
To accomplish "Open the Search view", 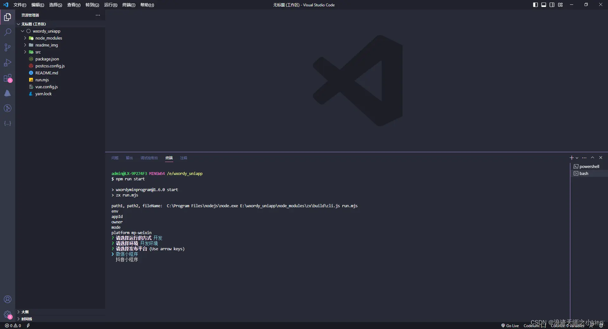I will click(8, 32).
